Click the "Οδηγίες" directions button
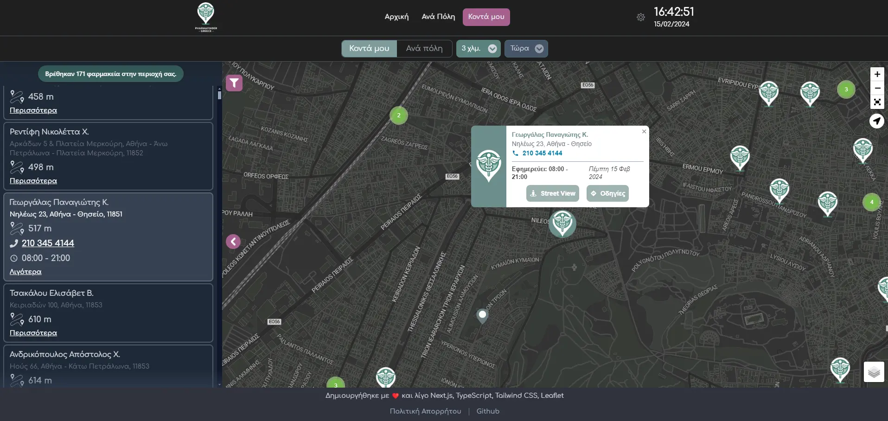The width and height of the screenshot is (888, 421). coord(607,193)
